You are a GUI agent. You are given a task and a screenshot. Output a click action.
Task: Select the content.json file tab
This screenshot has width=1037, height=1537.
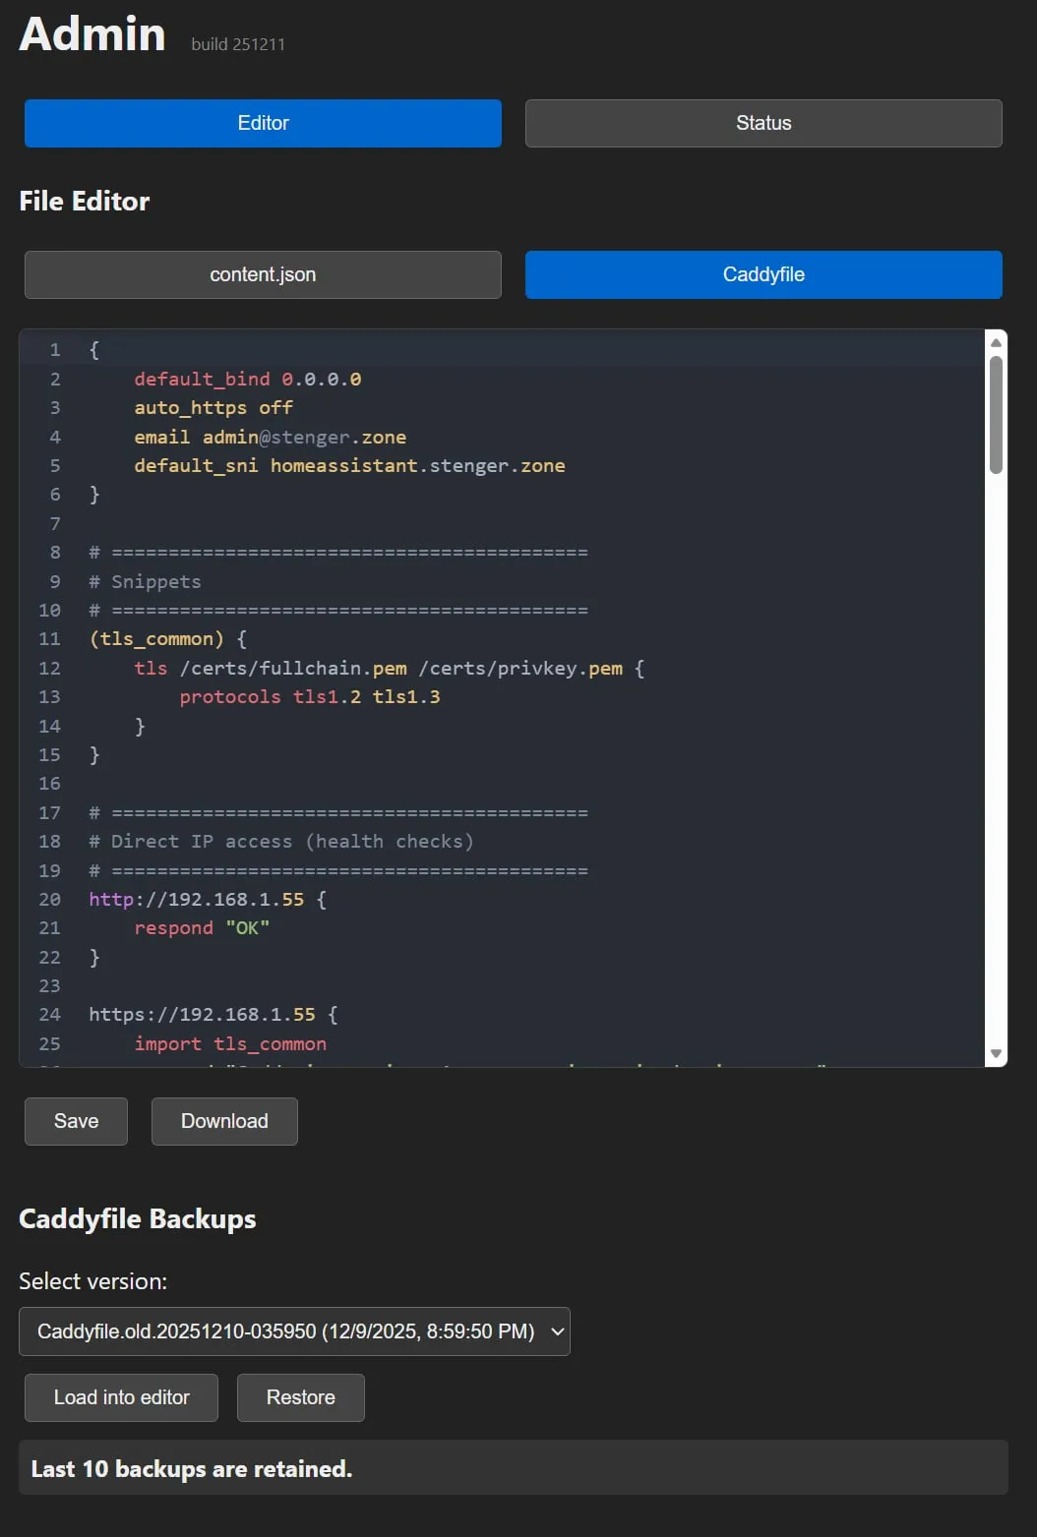coord(263,274)
